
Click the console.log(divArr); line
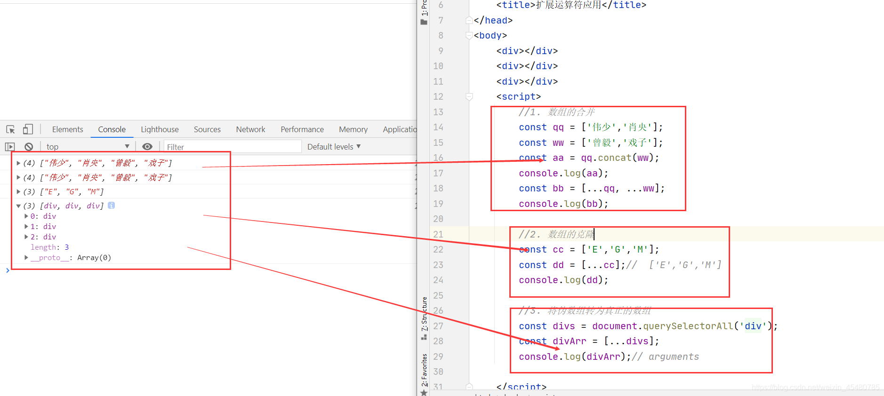click(x=609, y=356)
